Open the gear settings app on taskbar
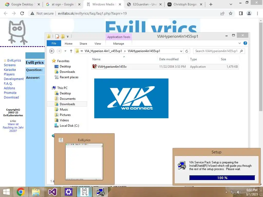This screenshot has width=263, height=197. [x=68, y=192]
